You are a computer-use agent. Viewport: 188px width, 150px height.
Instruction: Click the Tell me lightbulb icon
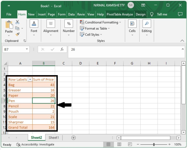pos(152,14)
